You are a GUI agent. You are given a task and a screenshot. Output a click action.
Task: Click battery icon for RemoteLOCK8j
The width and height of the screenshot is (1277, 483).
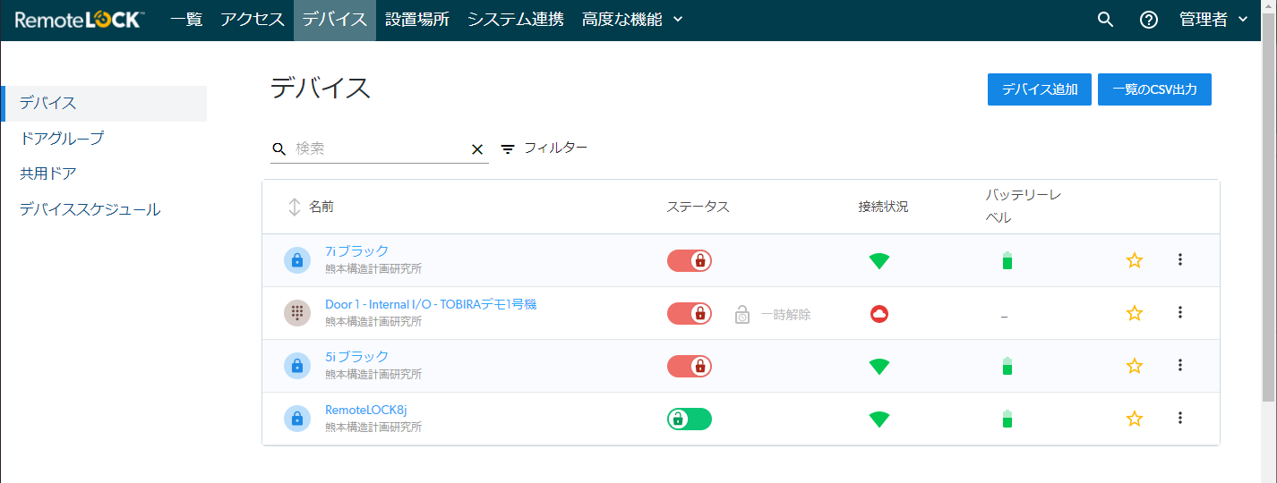pos(1007,419)
